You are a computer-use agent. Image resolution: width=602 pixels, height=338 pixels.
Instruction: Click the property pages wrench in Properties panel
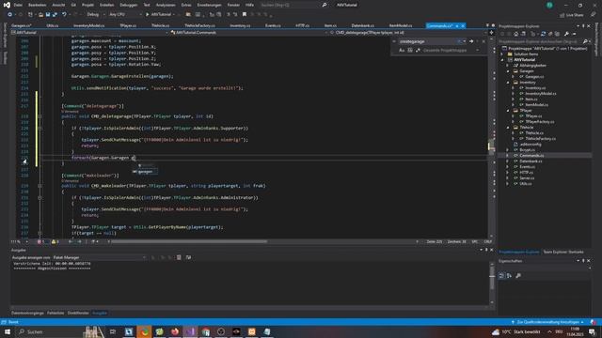(x=518, y=275)
